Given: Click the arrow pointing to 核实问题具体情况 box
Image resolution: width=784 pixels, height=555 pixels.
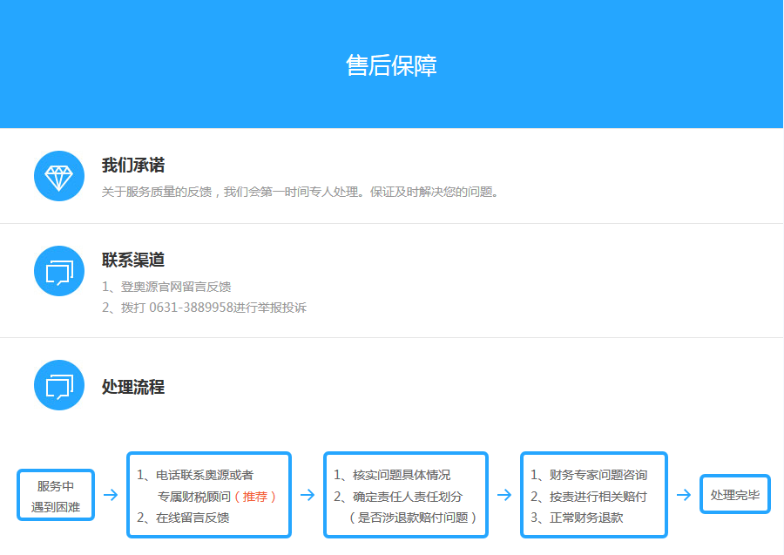Looking at the screenshot, I should pyautogui.click(x=308, y=495).
